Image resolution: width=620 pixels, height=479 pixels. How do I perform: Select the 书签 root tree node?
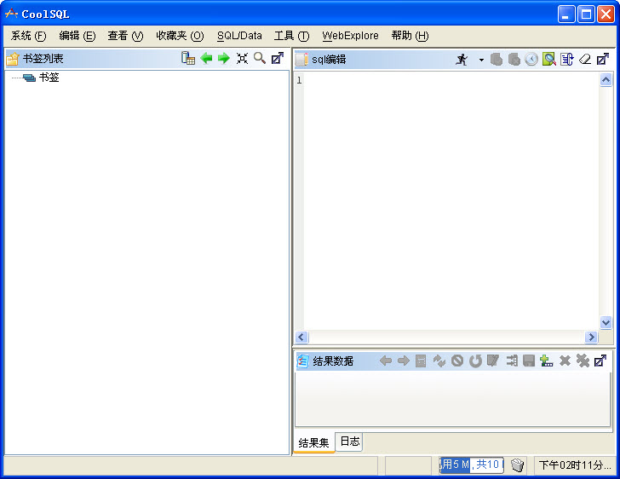(49, 78)
